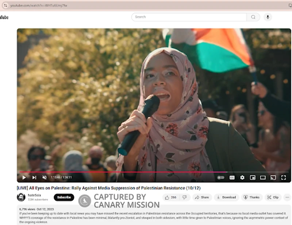Click the subscriber count under channel name
292x225 pixels.
[38, 199]
